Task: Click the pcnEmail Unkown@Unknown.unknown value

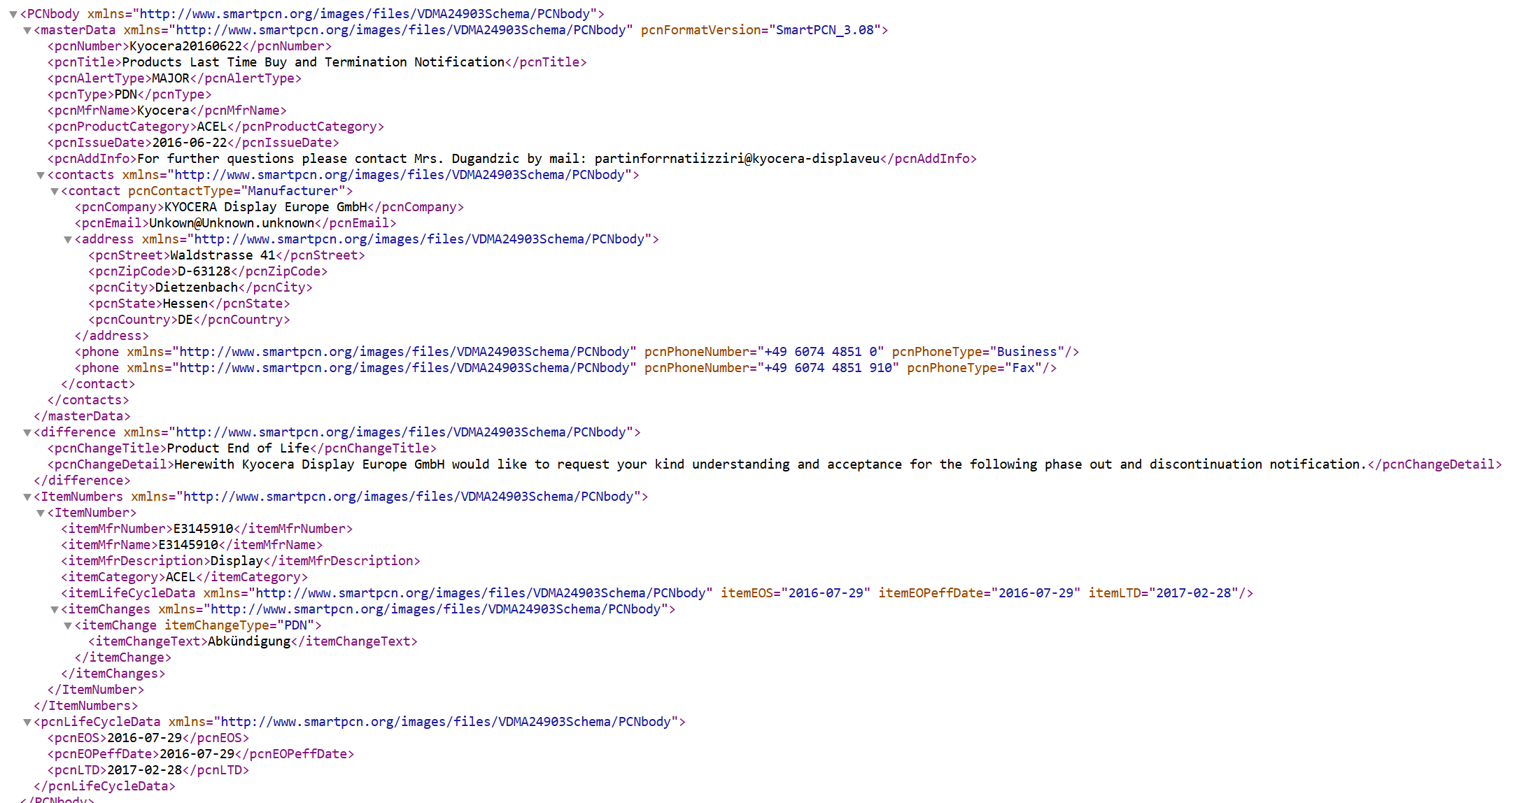Action: point(232,223)
